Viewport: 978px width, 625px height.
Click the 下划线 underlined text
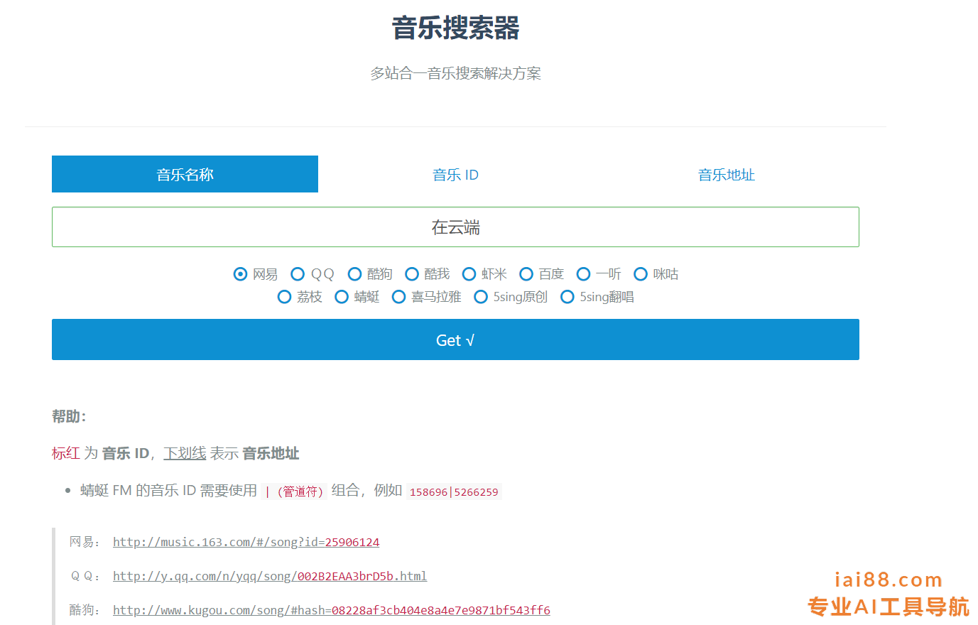click(185, 453)
